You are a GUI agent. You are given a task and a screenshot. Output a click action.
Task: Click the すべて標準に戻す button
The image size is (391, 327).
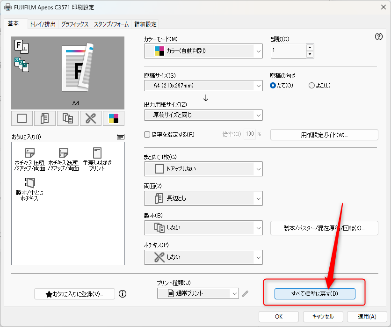(315, 294)
